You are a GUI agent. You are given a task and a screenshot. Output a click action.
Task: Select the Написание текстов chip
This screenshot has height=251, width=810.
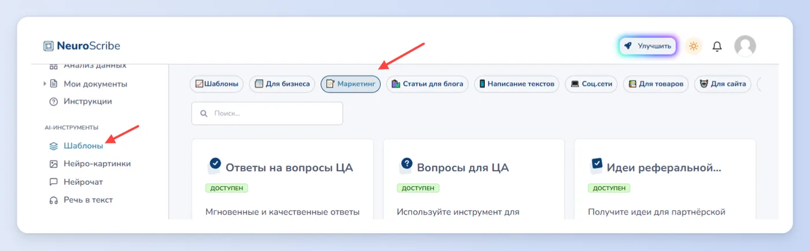tap(517, 84)
